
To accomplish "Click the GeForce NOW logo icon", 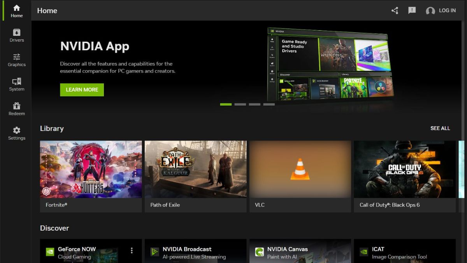I will pyautogui.click(x=50, y=252).
